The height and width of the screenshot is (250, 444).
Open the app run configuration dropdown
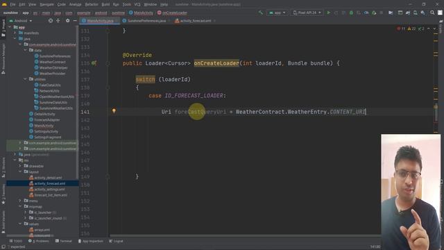point(277,12)
